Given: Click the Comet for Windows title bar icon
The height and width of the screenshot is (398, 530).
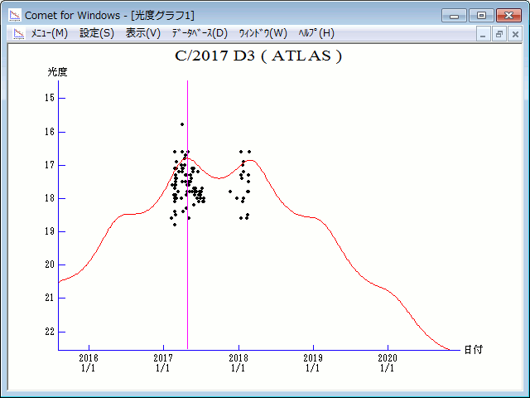Looking at the screenshot, I should coord(14,15).
